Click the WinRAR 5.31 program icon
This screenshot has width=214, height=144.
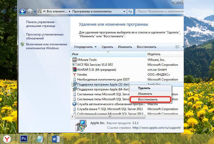pos(75,70)
